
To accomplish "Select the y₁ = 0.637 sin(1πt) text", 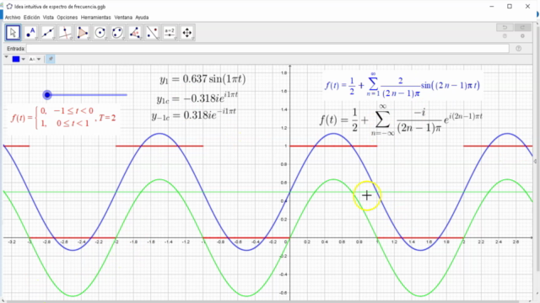I will [202, 79].
